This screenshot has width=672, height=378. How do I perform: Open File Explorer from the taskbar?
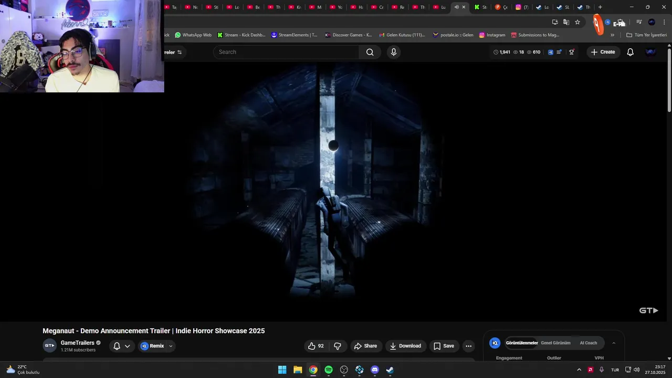click(298, 370)
